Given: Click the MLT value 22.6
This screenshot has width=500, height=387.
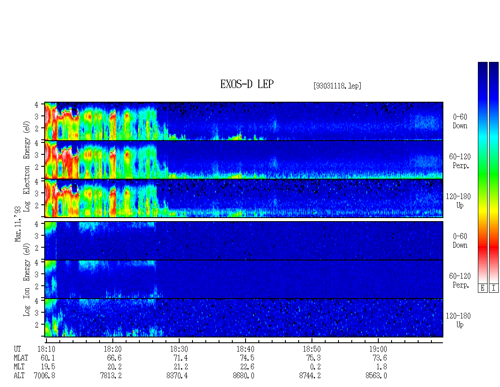Looking at the screenshot, I should 247,367.
